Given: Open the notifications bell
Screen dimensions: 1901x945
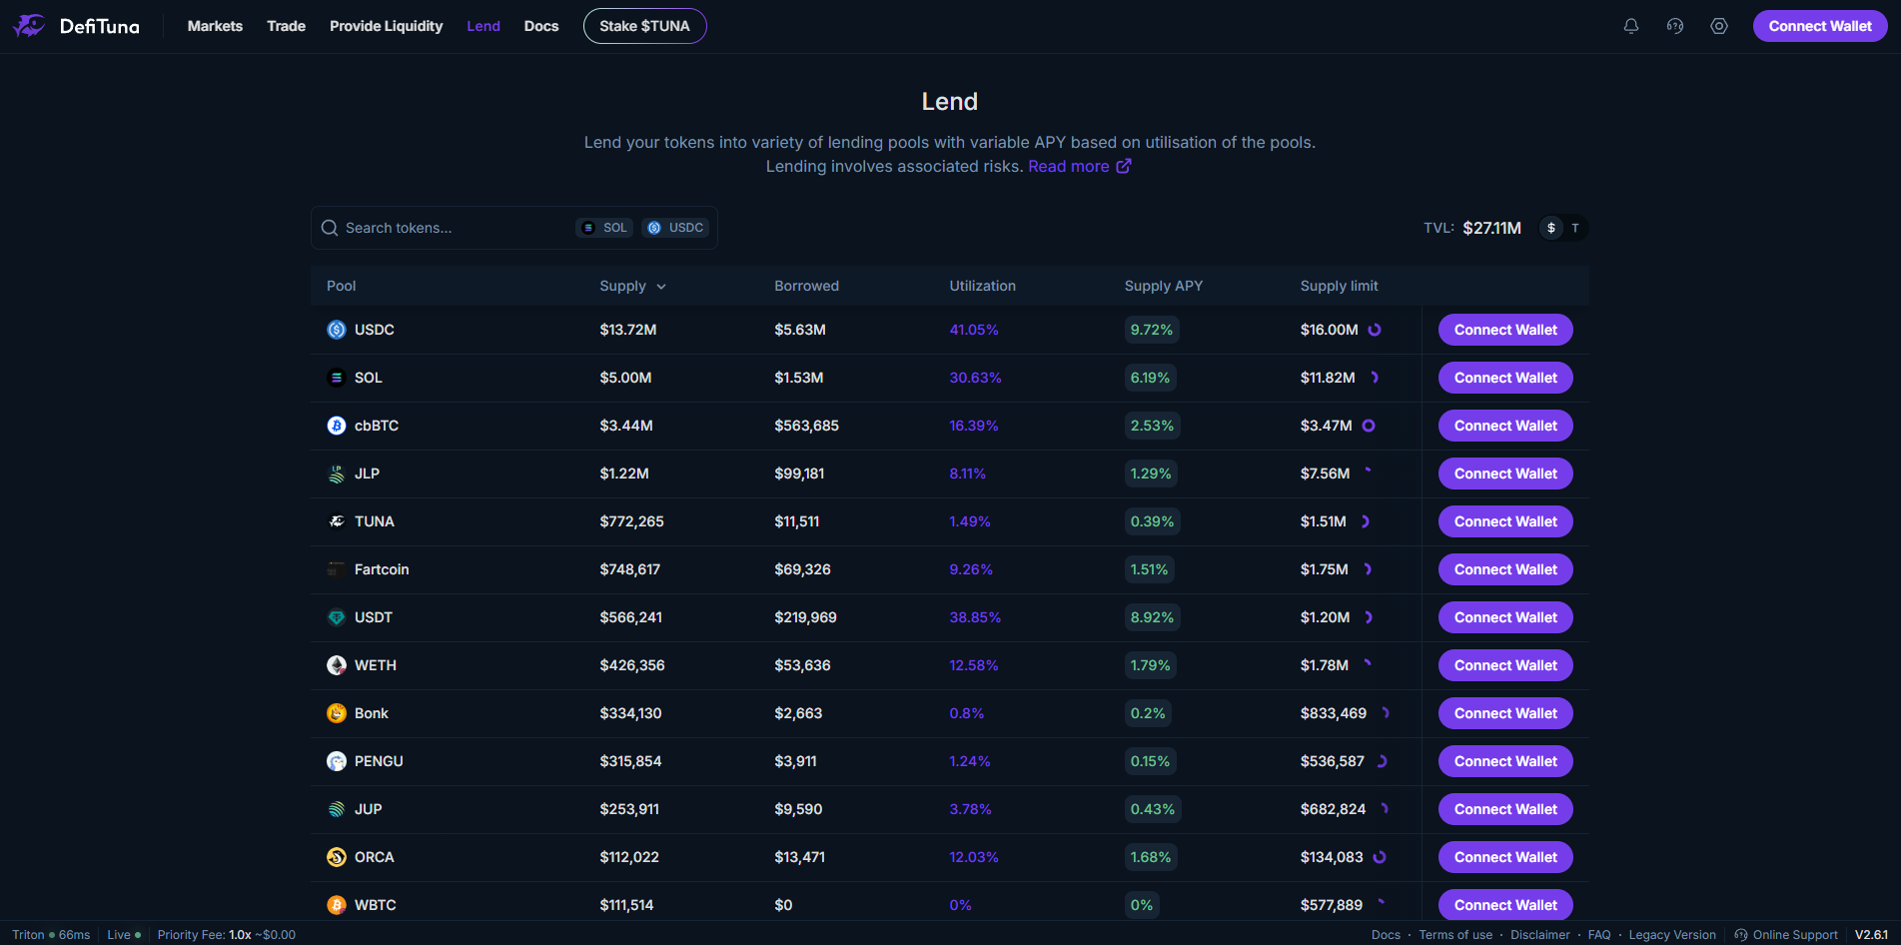Looking at the screenshot, I should pyautogui.click(x=1630, y=26).
